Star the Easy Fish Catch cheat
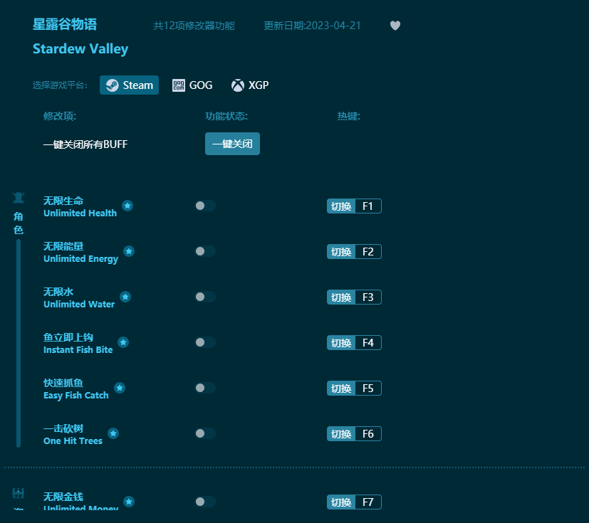This screenshot has width=589, height=523. [120, 388]
